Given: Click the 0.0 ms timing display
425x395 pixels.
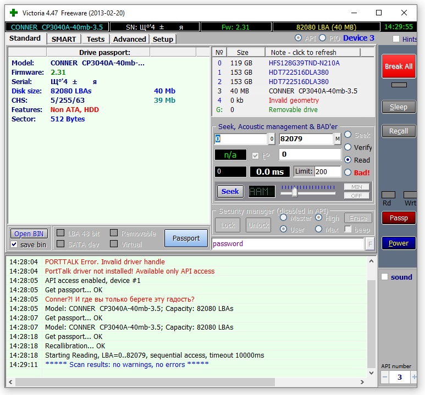Looking at the screenshot, I should click(x=270, y=172).
